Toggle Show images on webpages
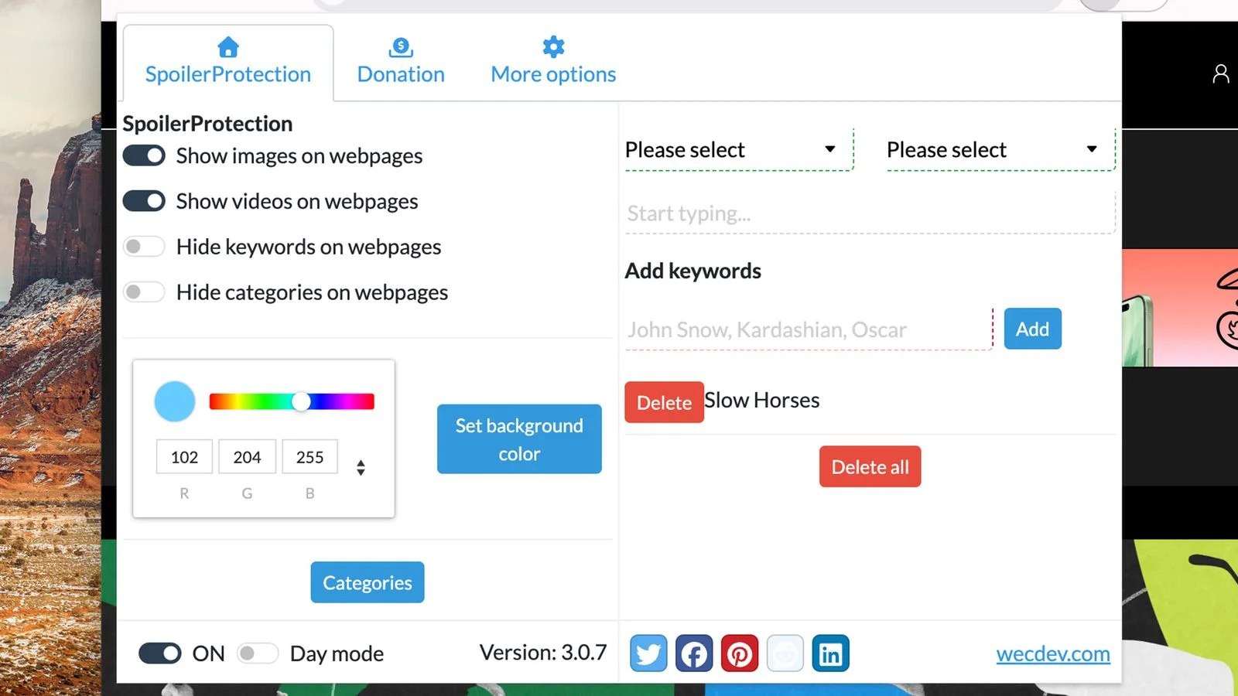Screen dimensions: 1238x696 point(144,155)
